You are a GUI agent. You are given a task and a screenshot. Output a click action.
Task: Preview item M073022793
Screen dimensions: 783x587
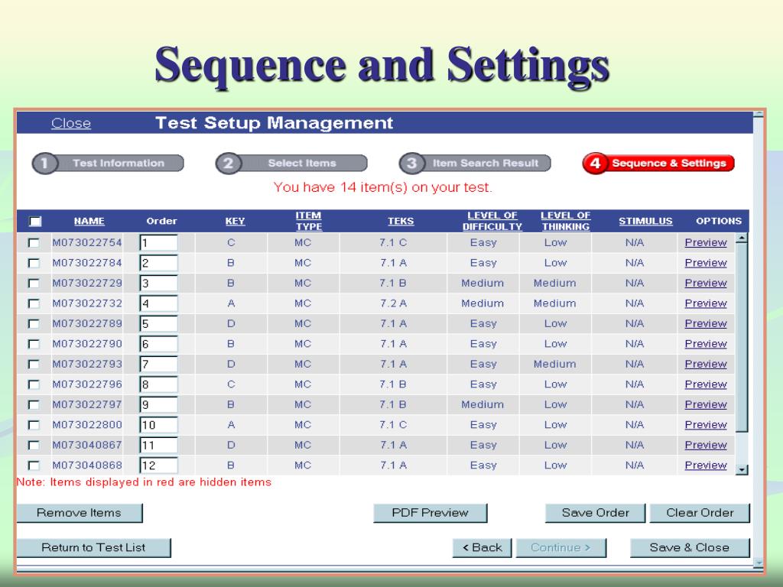pos(706,364)
